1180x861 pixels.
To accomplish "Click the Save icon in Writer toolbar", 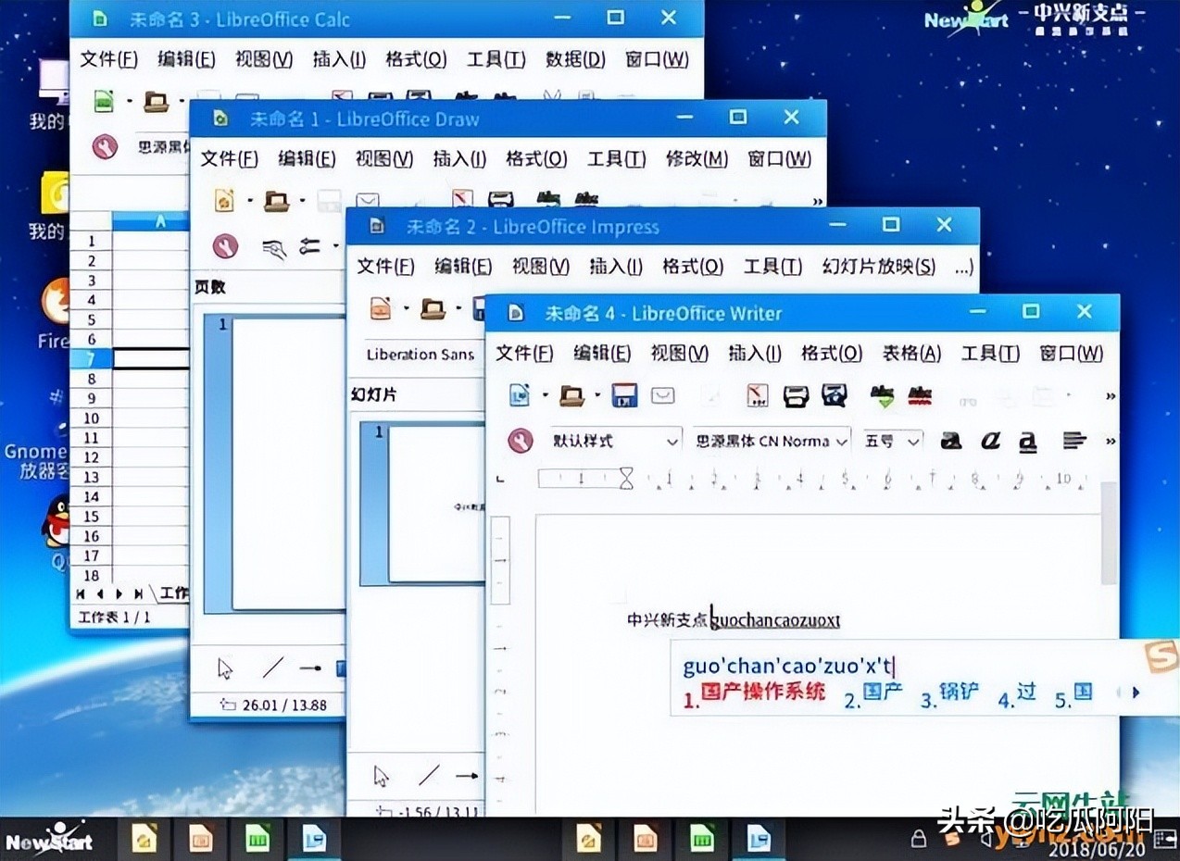I will point(622,395).
